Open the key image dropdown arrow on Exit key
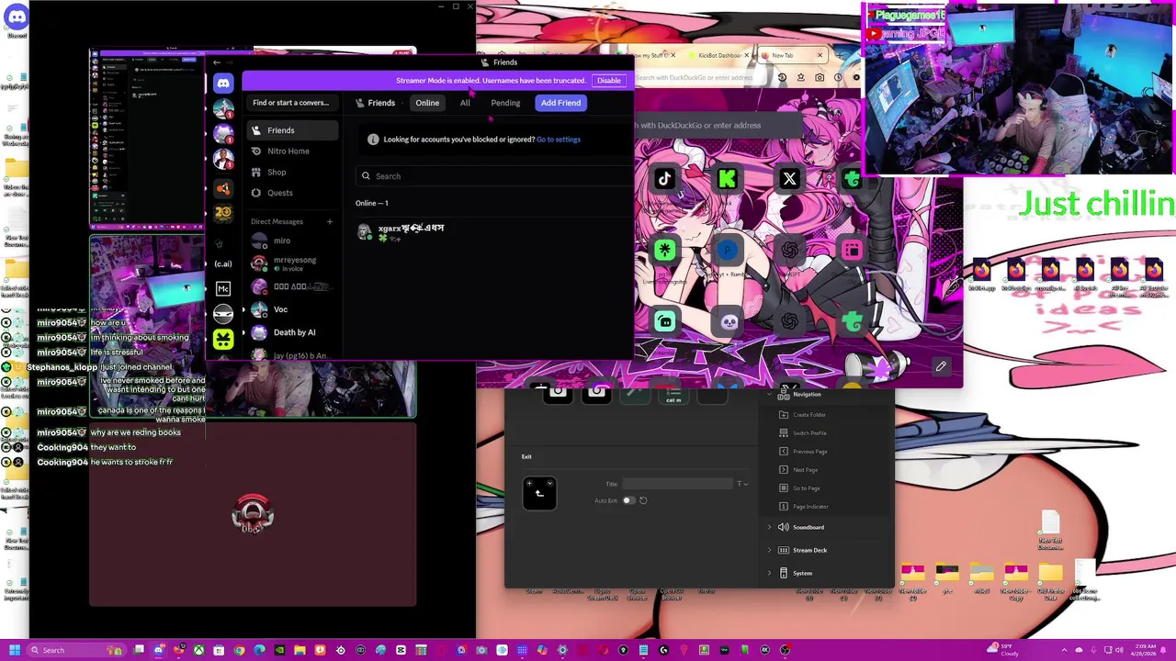Viewport: 1176px width, 661px height. tap(549, 484)
